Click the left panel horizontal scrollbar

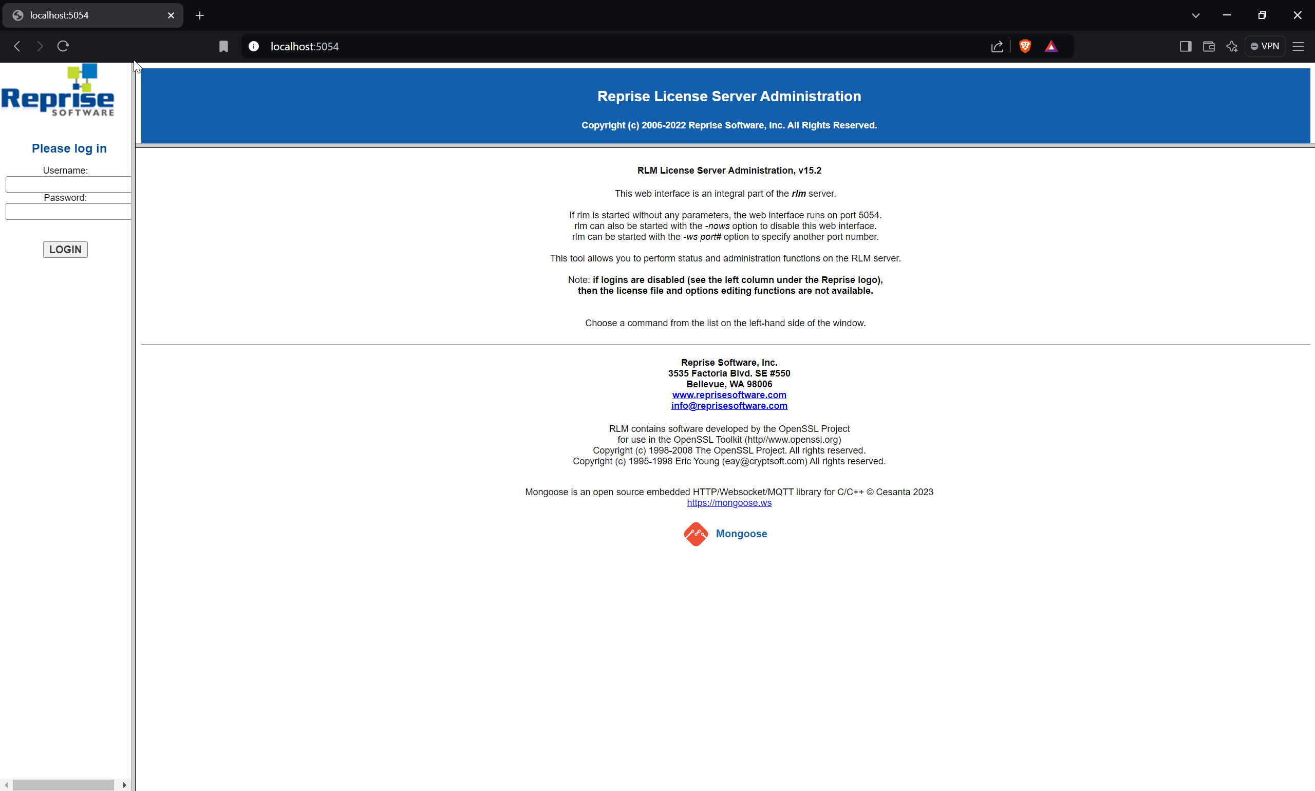coord(63,785)
